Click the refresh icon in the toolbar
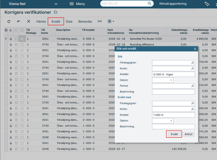This screenshot has height=160, width=217. [x=9, y=22]
